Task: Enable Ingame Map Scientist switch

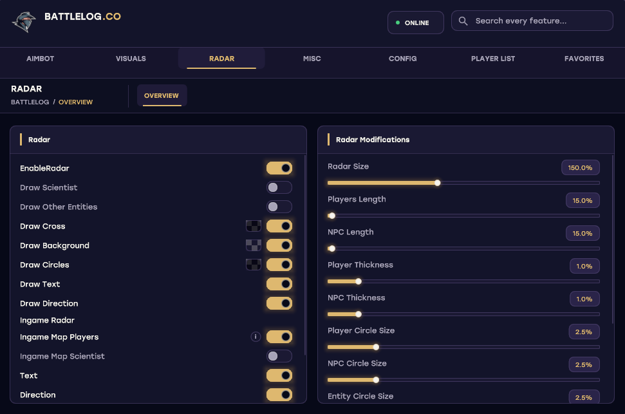Action: (x=279, y=356)
